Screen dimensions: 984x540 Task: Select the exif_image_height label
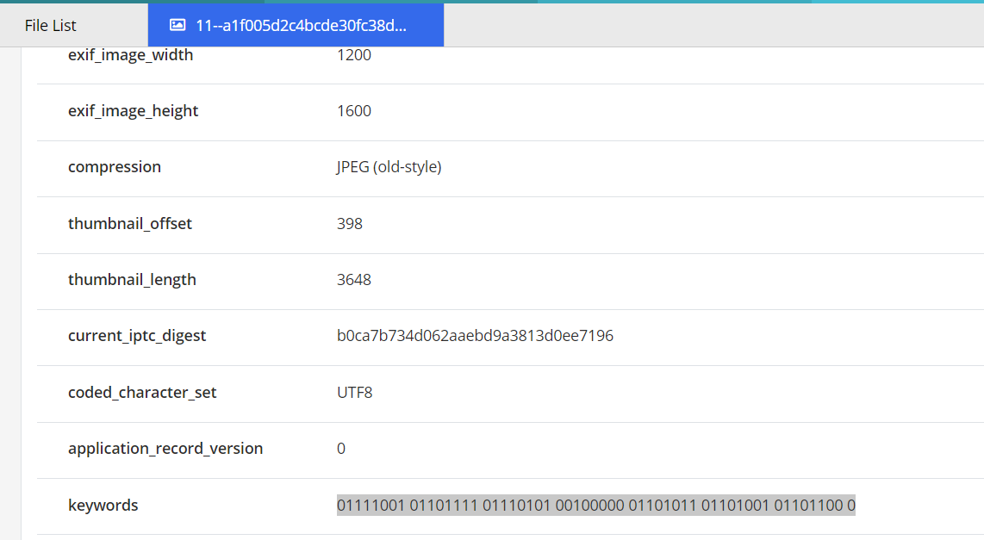133,111
